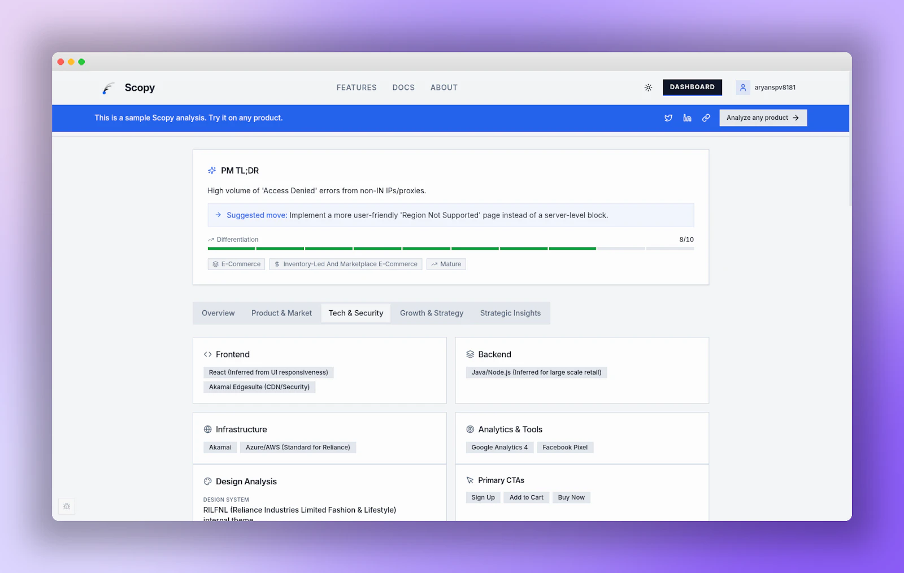Click the E-Commerce tag
The image size is (904, 573).
click(236, 264)
